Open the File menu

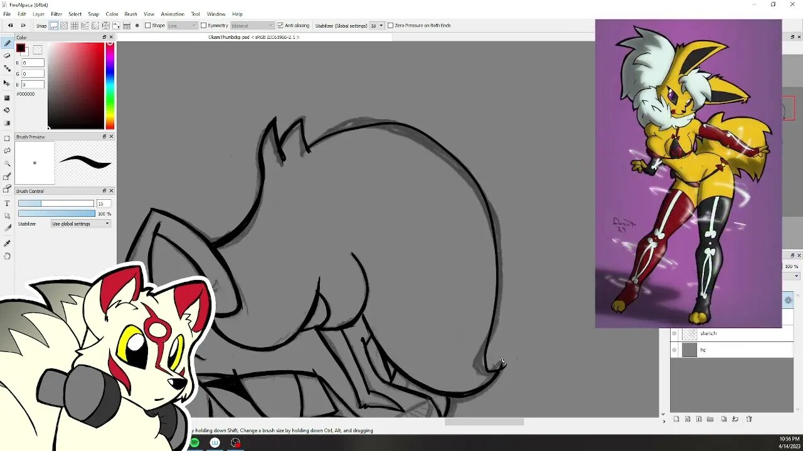7,14
